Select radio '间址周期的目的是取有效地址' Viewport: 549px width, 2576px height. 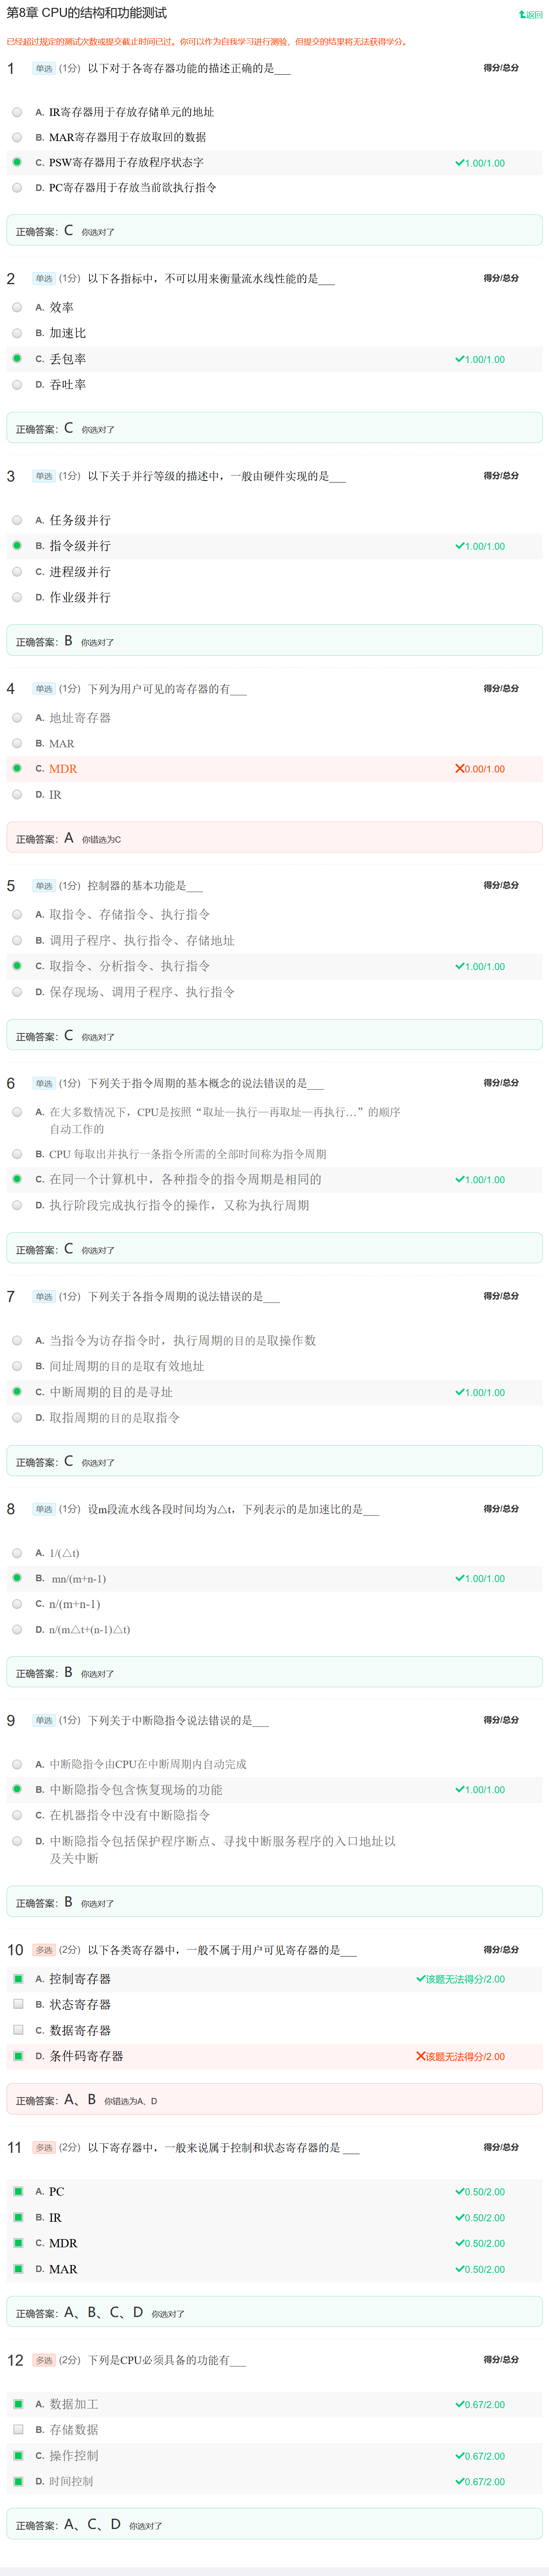pos(17,1366)
